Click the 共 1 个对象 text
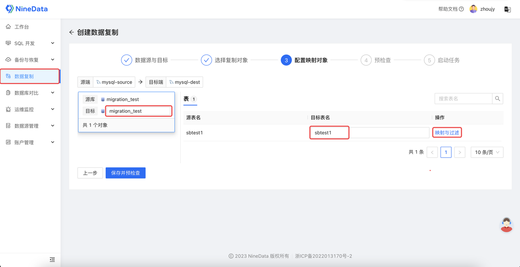 pyautogui.click(x=95, y=125)
